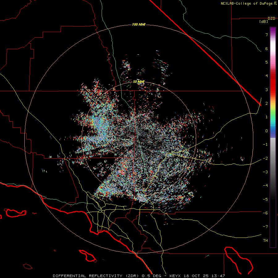Image resolution: width=278 pixels, height=278 pixels.
Task: Click the "-7" tick label on the scale
Action: [x=265, y=227]
